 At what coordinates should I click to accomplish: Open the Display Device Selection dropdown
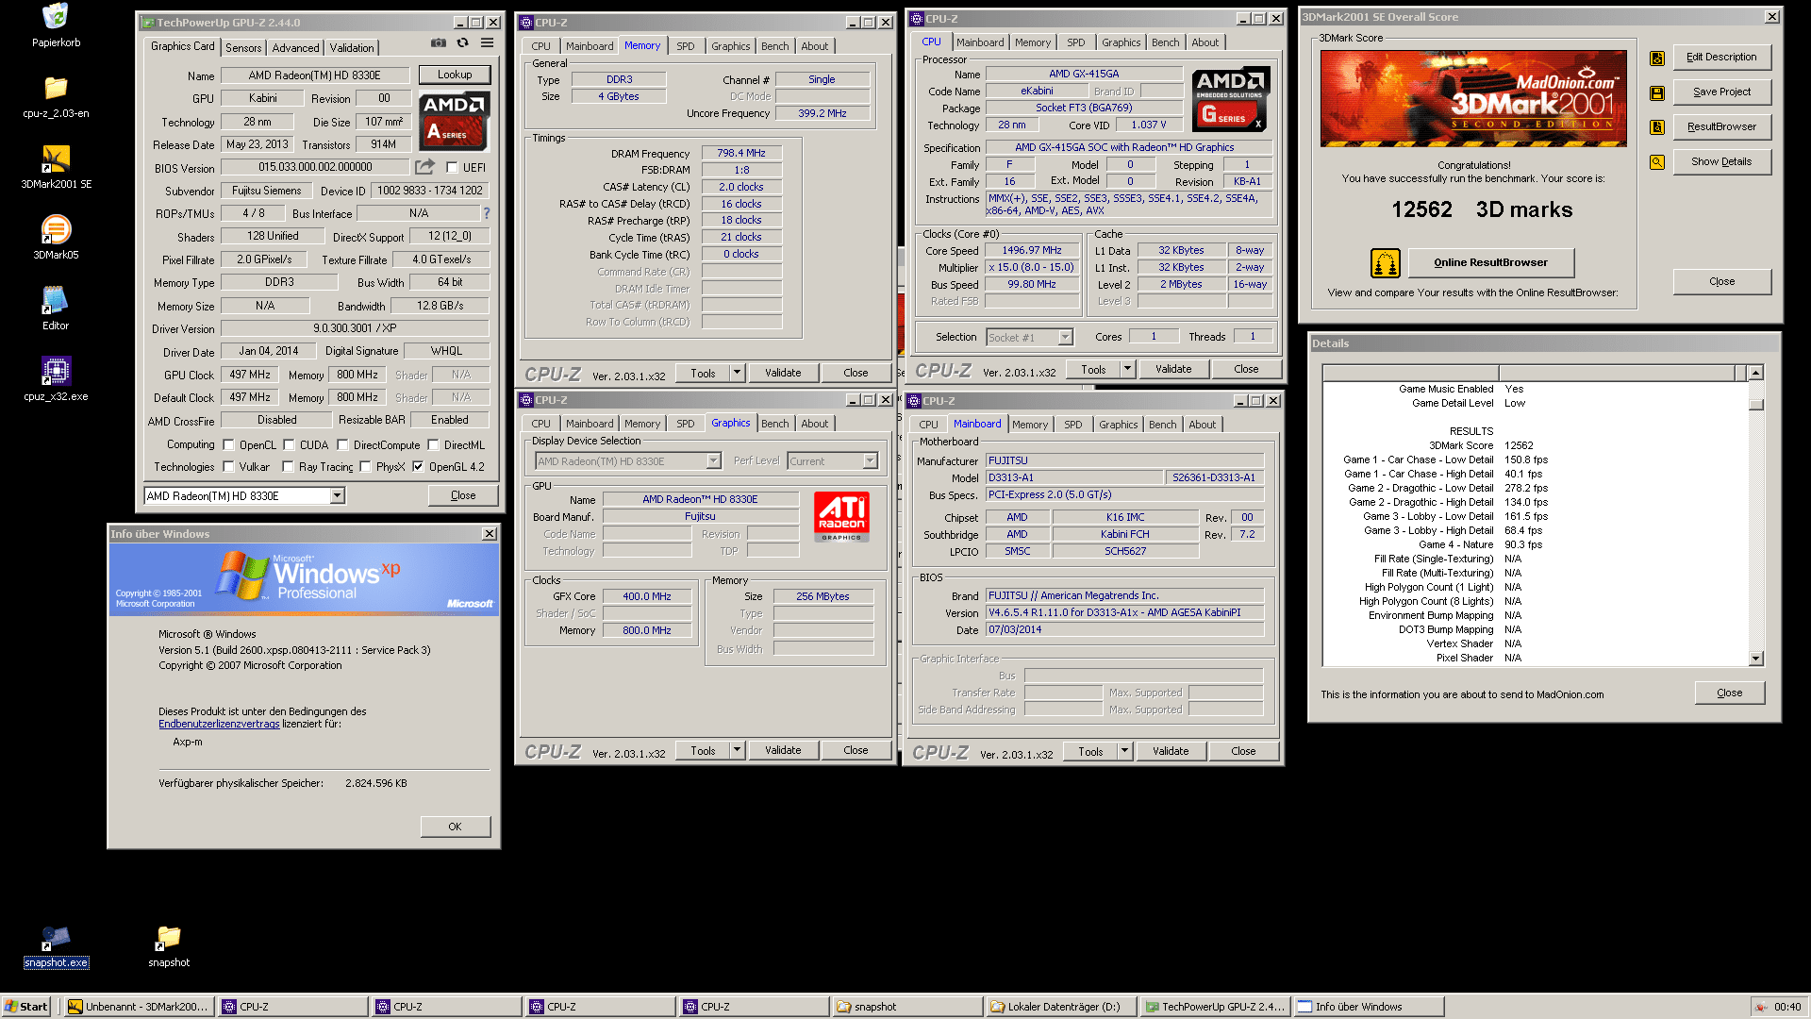pyautogui.click(x=713, y=461)
